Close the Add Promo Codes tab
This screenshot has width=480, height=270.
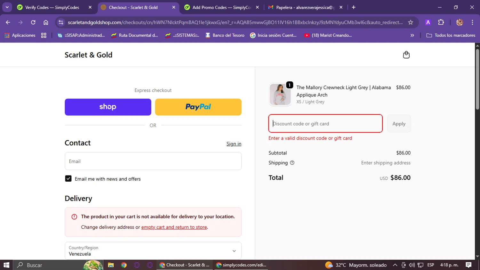coord(257,7)
